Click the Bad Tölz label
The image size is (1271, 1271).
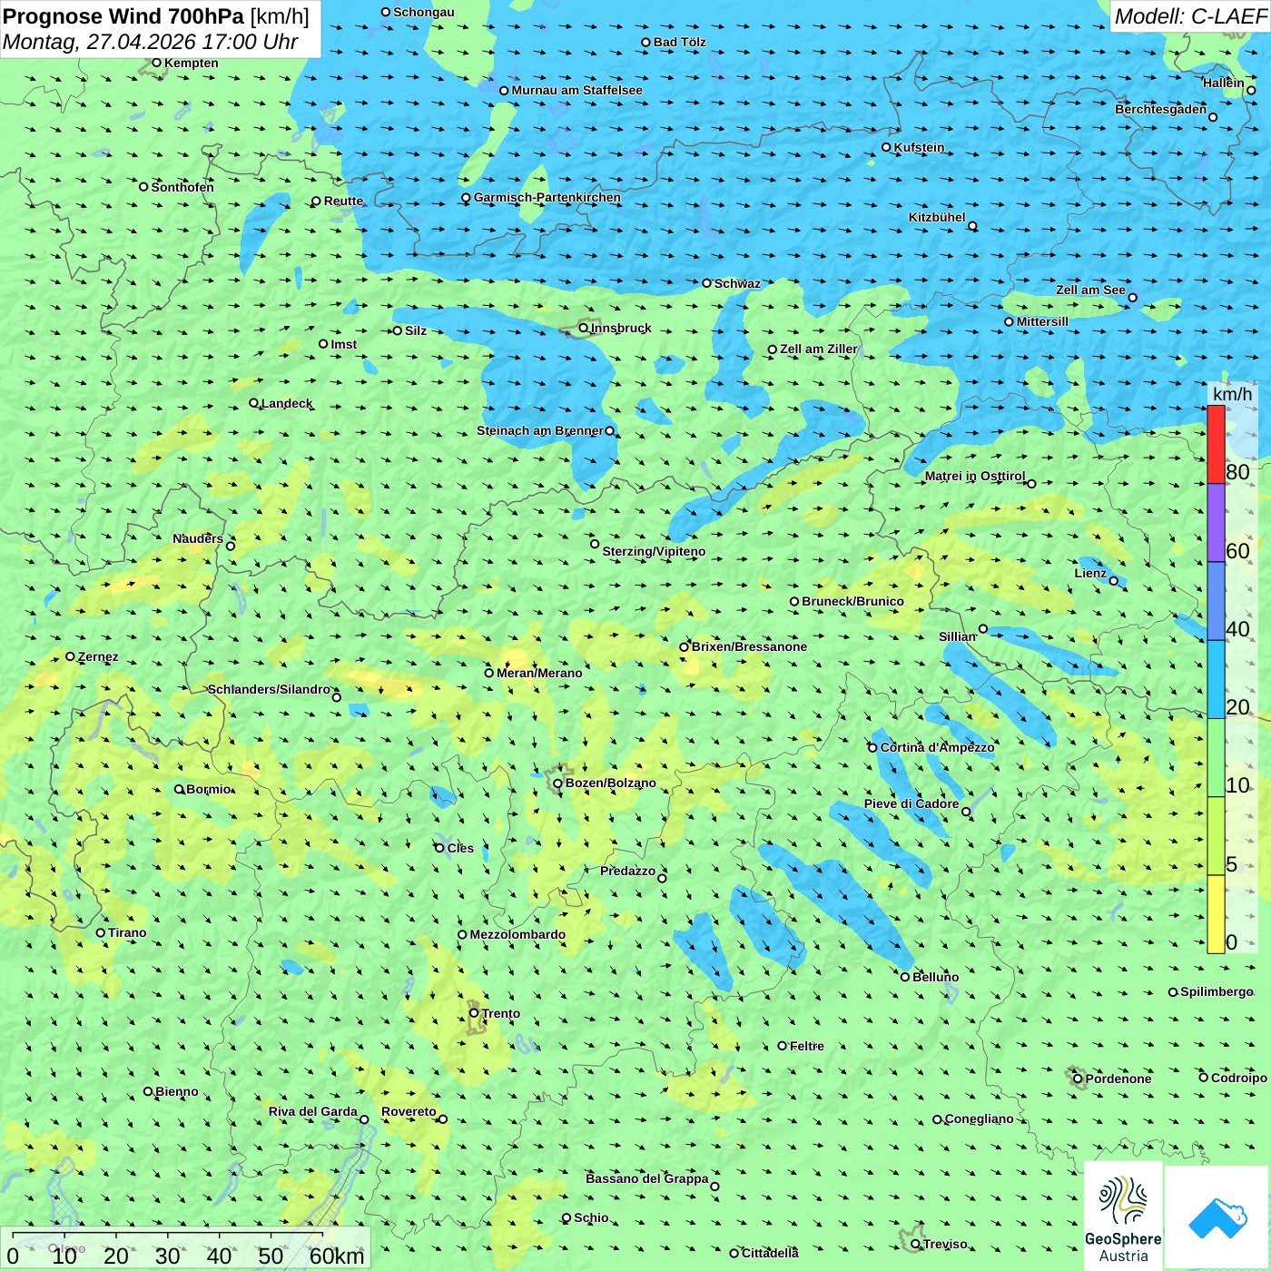[680, 42]
